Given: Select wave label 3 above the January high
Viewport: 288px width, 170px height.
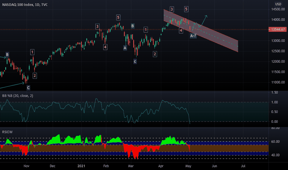Looking at the screenshot, I should click(x=97, y=27).
